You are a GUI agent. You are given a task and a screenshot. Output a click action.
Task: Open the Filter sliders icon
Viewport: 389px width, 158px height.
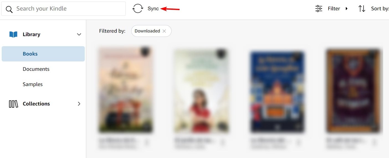tap(319, 9)
